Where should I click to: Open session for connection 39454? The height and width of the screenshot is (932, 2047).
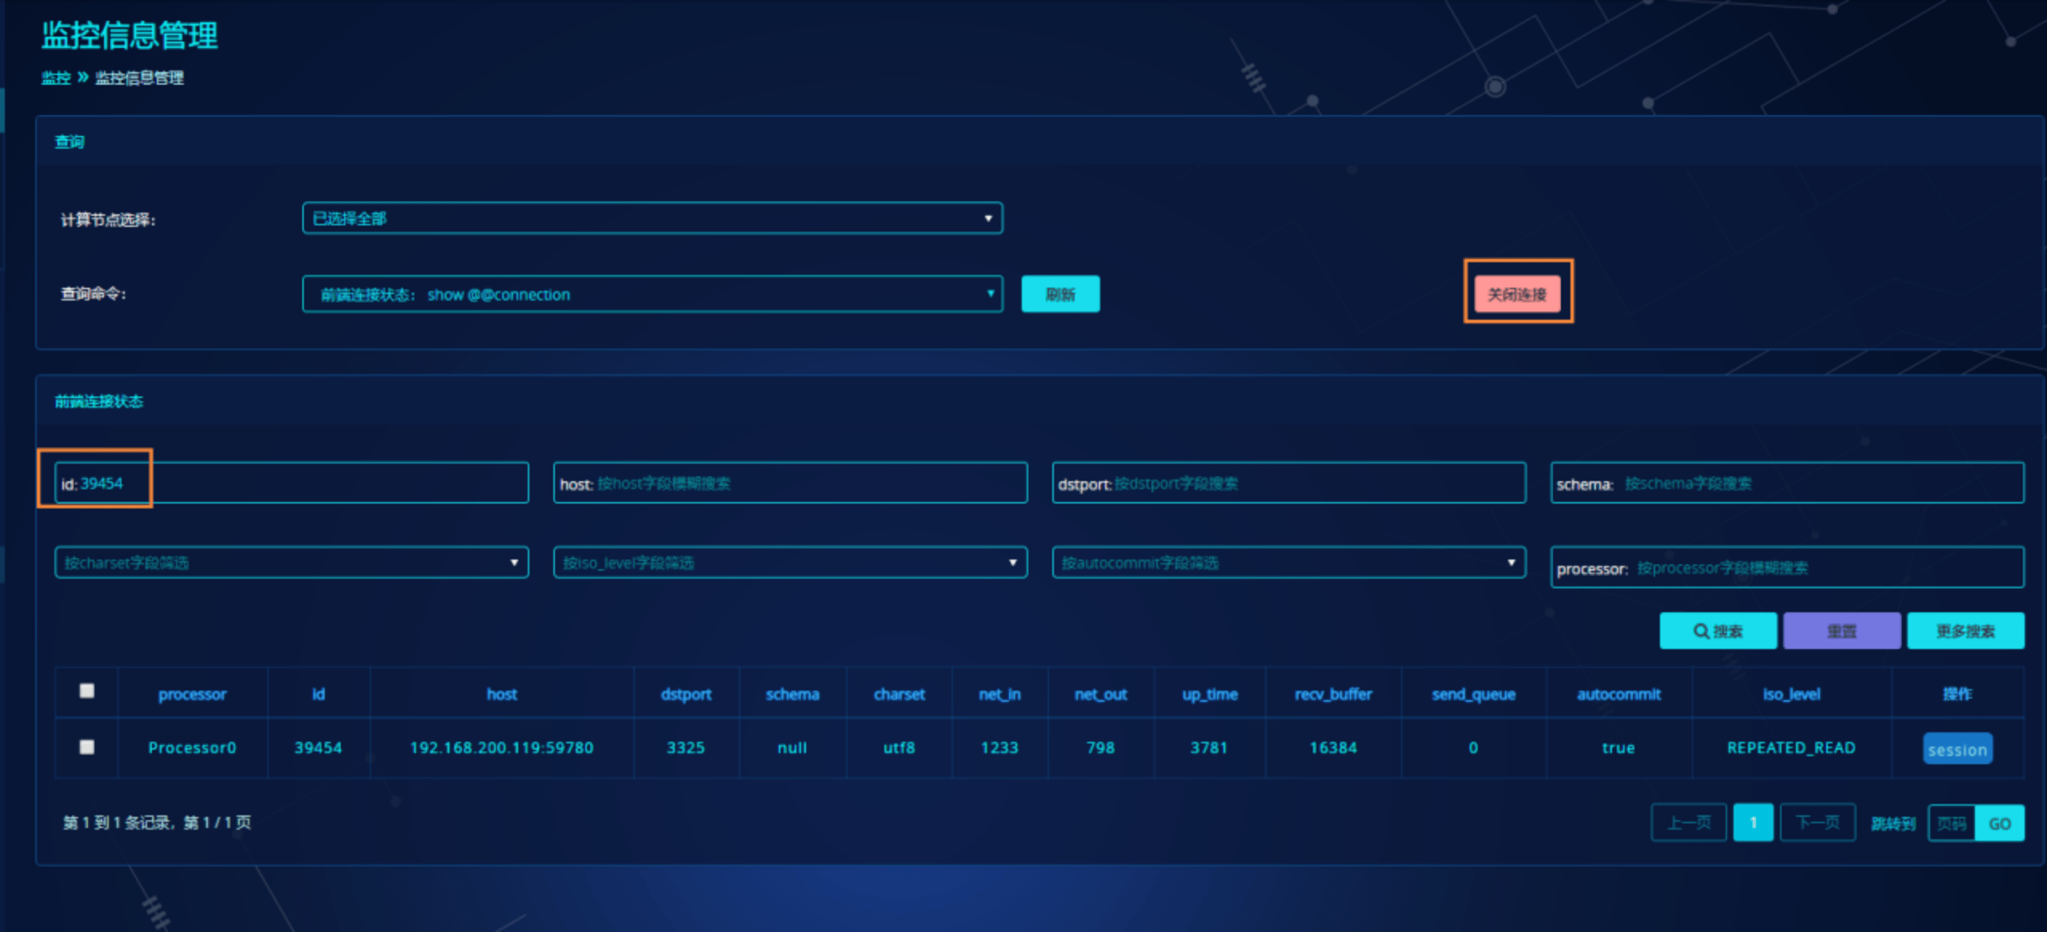pos(1957,749)
